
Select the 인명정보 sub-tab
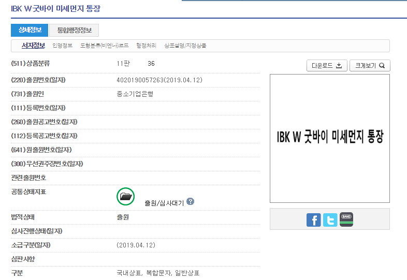[x=62, y=46]
